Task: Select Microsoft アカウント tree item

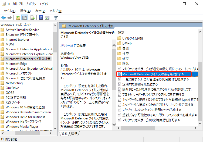Action: coord(19,73)
